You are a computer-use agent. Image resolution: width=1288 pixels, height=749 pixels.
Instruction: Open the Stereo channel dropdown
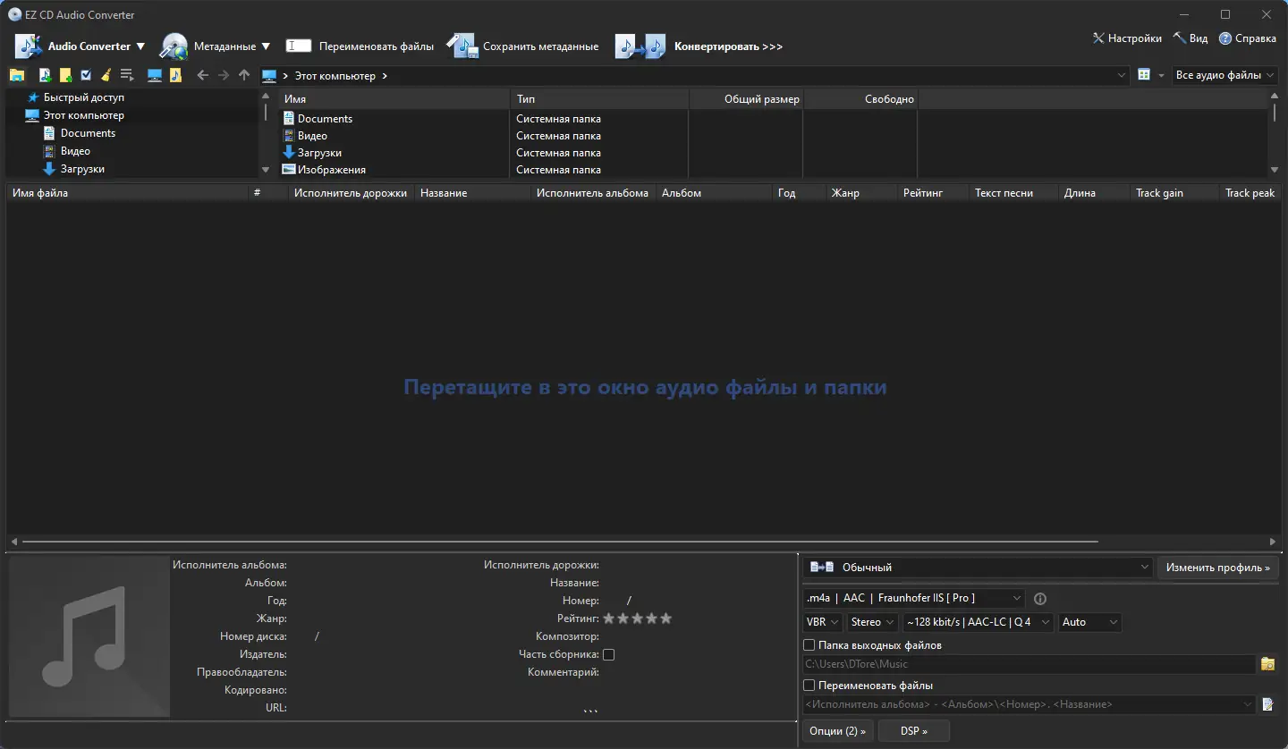(x=871, y=622)
